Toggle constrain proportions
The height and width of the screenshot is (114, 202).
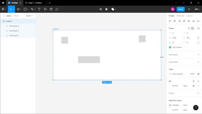[199, 38]
